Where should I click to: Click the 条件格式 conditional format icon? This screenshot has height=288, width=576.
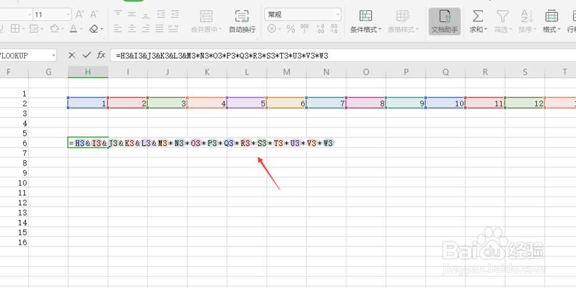[366, 16]
